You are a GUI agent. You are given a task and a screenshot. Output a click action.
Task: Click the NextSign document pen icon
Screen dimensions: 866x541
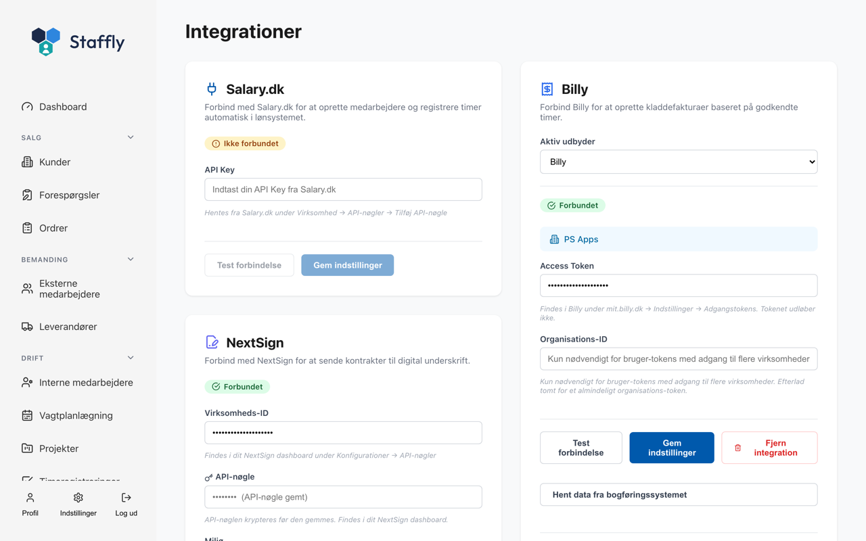click(212, 342)
